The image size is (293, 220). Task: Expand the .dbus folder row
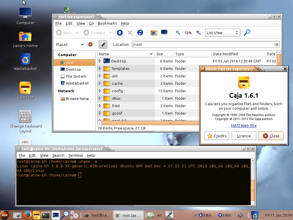coord(100,99)
